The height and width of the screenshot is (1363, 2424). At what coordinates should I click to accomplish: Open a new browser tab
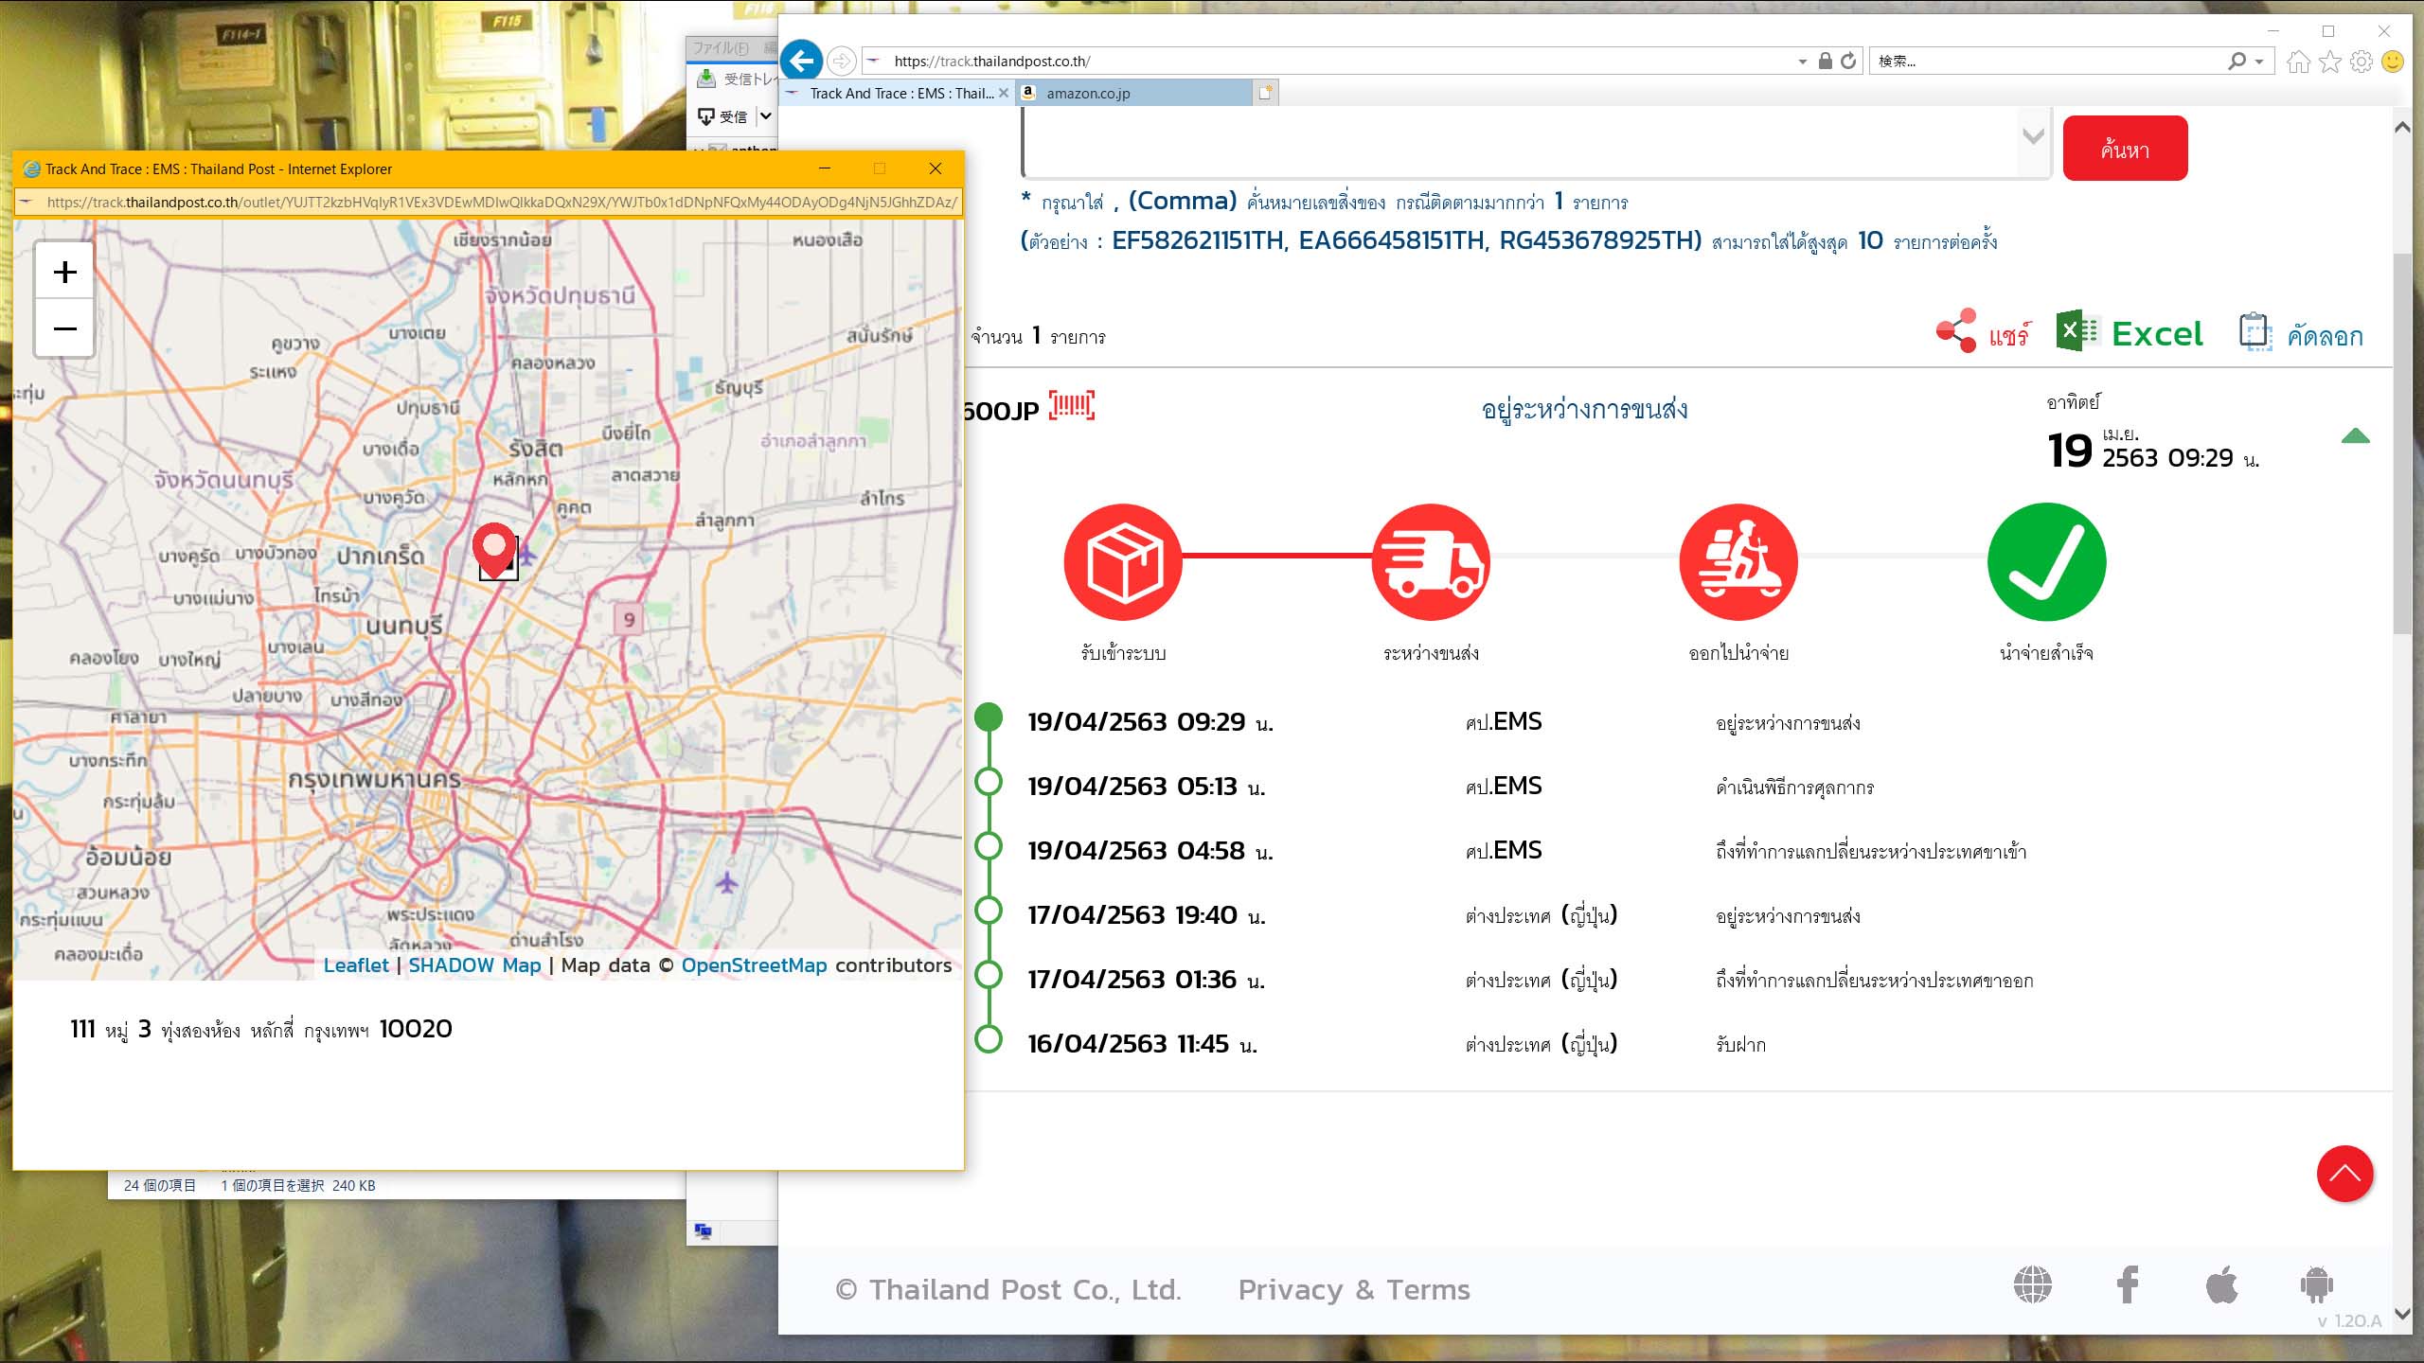pyautogui.click(x=1265, y=93)
